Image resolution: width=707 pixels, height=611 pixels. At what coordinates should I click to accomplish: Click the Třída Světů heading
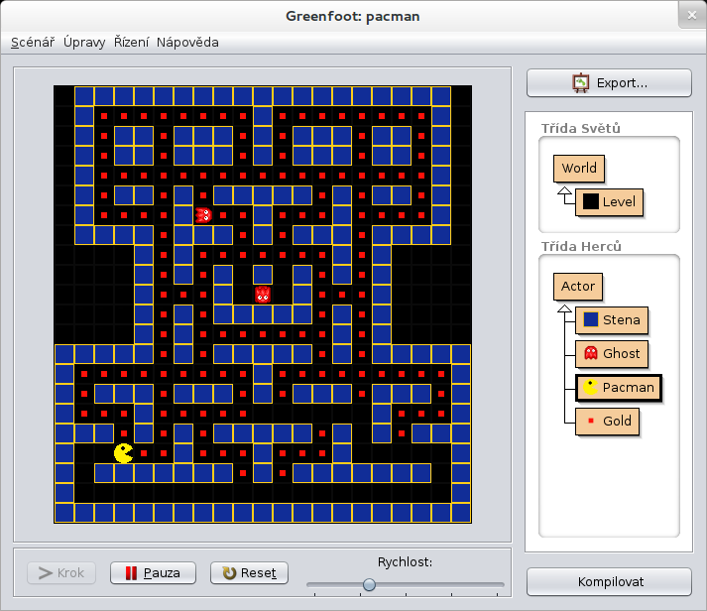tap(581, 129)
